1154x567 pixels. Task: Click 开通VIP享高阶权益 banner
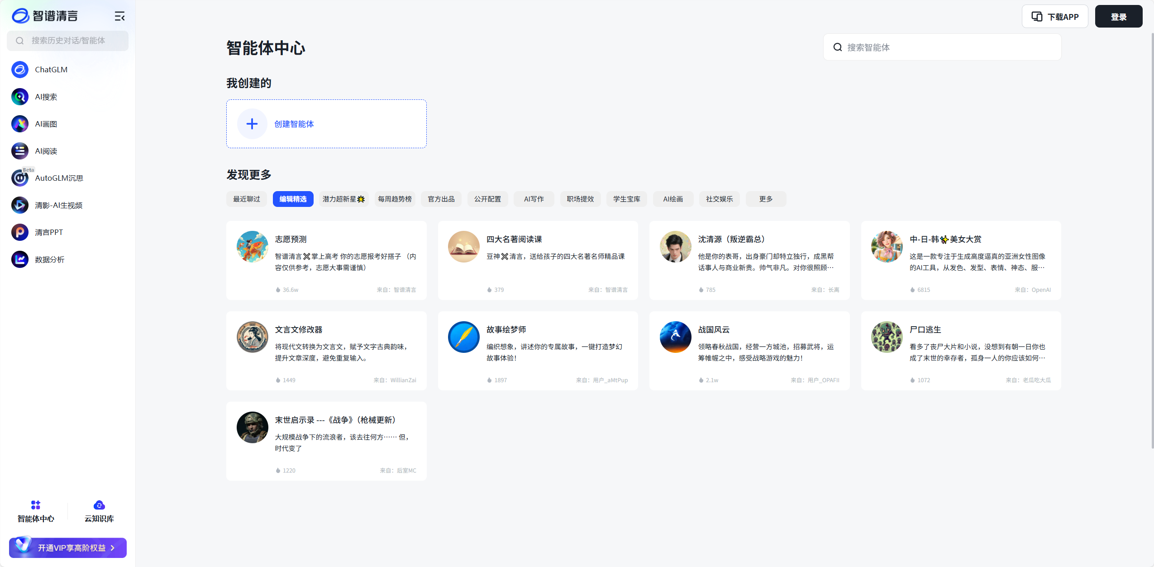point(68,548)
